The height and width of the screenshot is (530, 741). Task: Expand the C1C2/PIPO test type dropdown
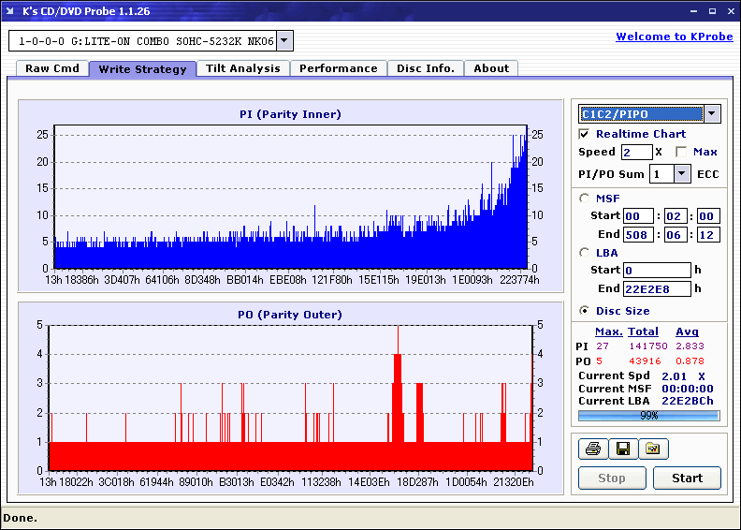click(x=712, y=114)
